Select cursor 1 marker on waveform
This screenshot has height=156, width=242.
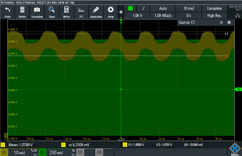click(226, 34)
